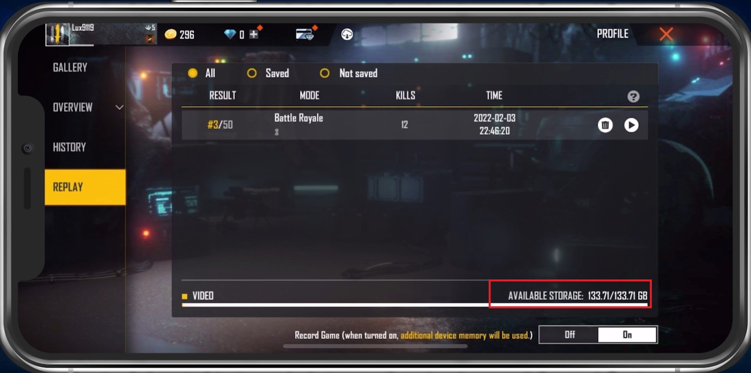Select the Replay tab
The image size is (751, 373).
coord(85,187)
